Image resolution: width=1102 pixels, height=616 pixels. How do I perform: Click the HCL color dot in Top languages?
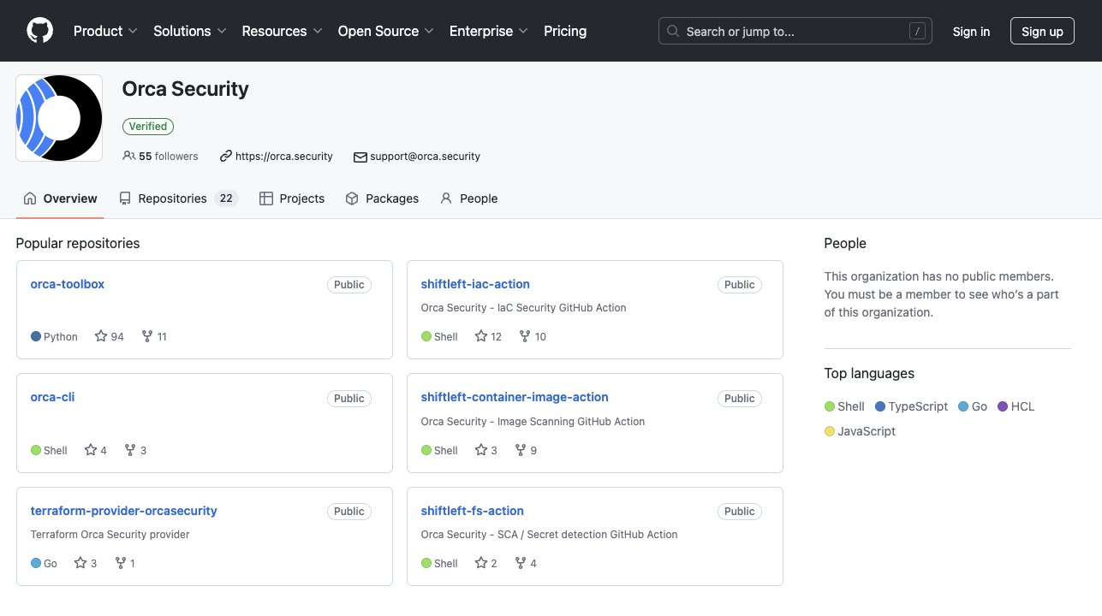coord(1003,406)
